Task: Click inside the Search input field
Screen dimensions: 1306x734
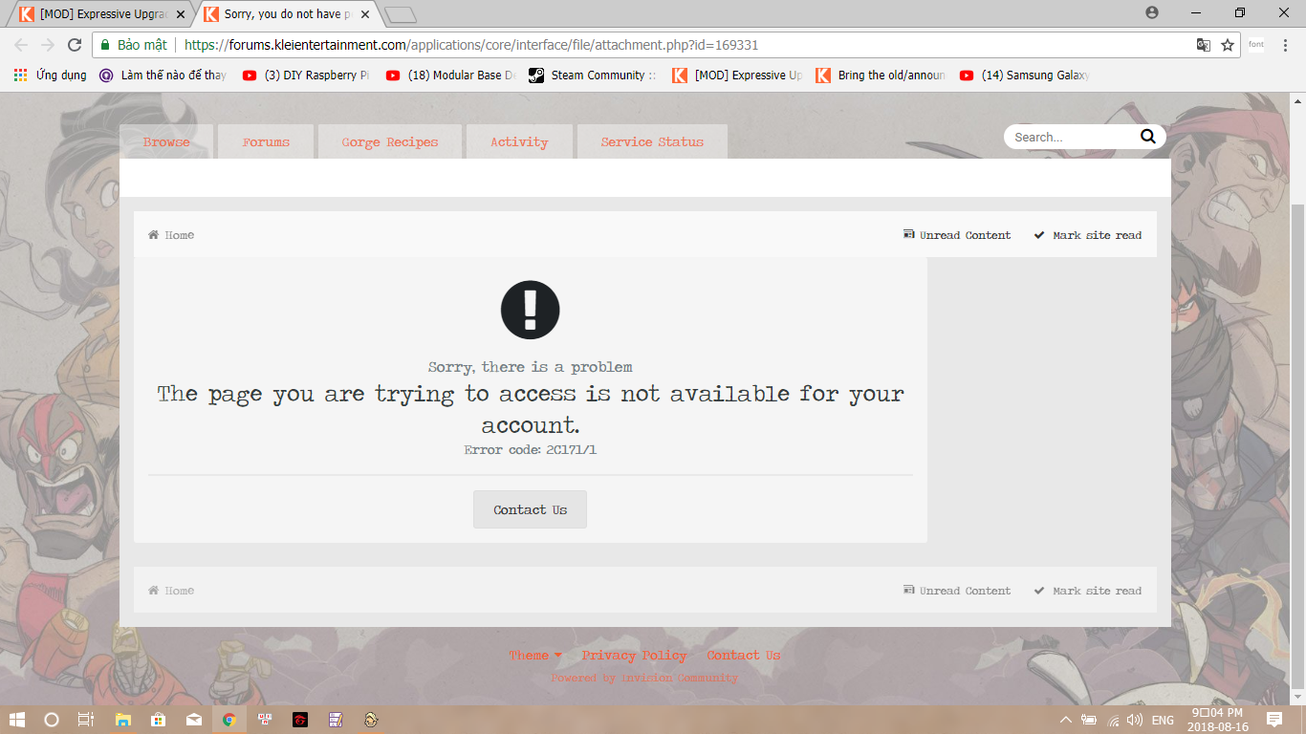Action: [1071, 137]
